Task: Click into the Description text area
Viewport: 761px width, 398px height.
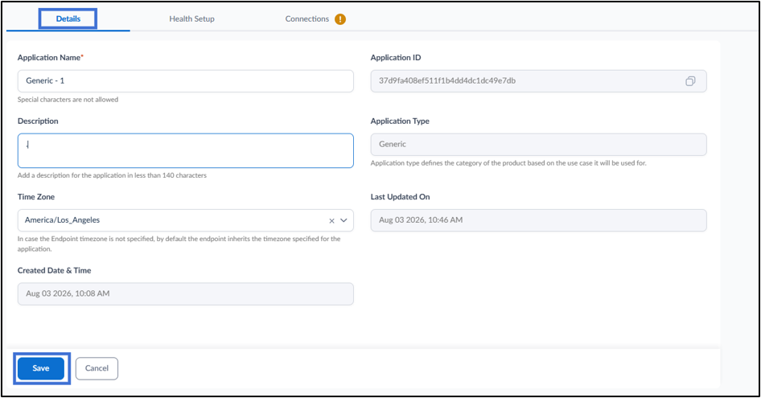Action: [x=185, y=151]
